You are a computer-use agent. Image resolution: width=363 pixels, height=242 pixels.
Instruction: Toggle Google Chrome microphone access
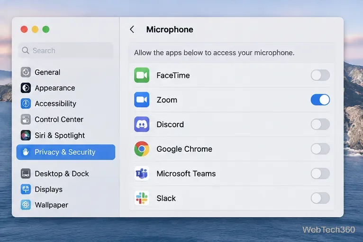[320, 149]
